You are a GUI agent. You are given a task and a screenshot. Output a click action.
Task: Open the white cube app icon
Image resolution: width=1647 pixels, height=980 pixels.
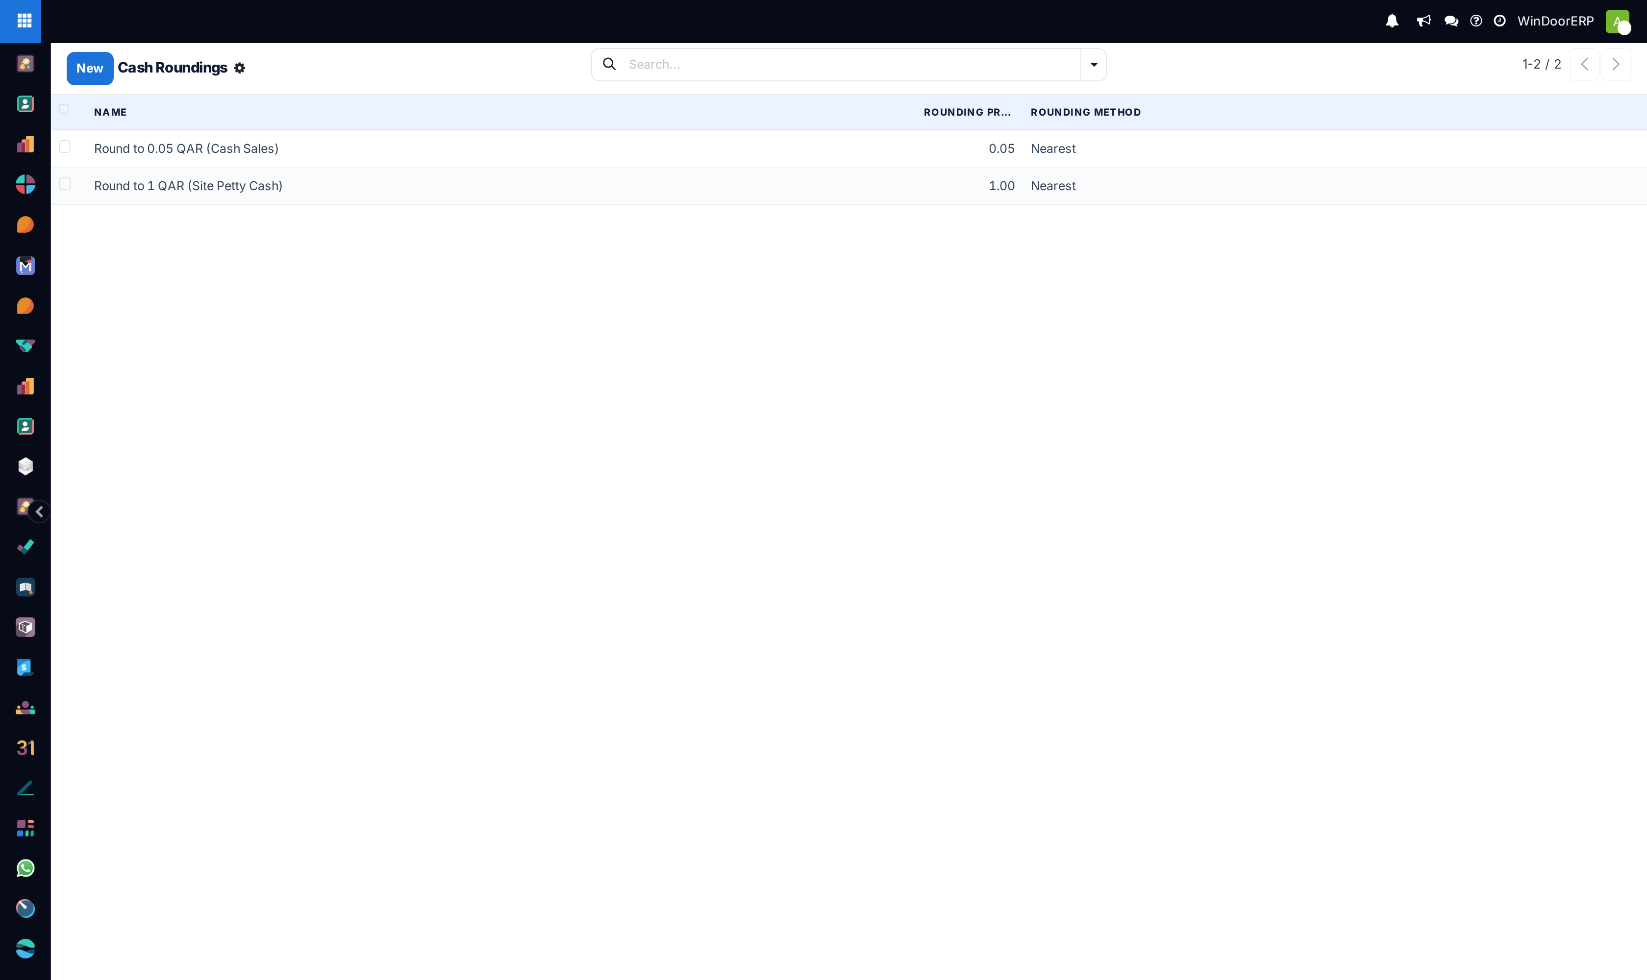click(x=25, y=466)
